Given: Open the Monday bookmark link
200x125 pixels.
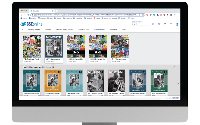Looking at the screenshot, I should coord(113,18).
